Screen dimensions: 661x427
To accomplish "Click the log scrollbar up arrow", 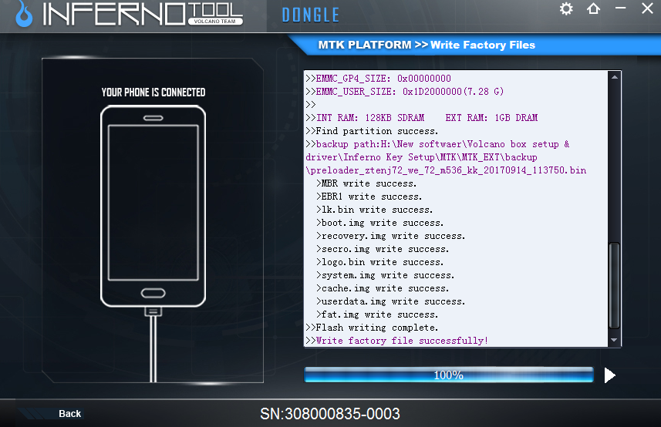I will (x=614, y=77).
